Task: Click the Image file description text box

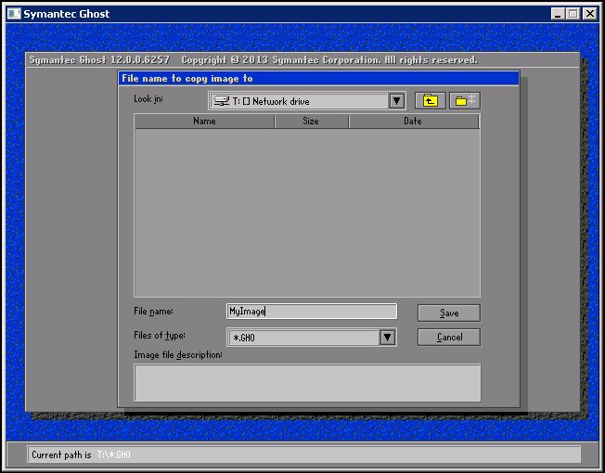Action: click(307, 383)
